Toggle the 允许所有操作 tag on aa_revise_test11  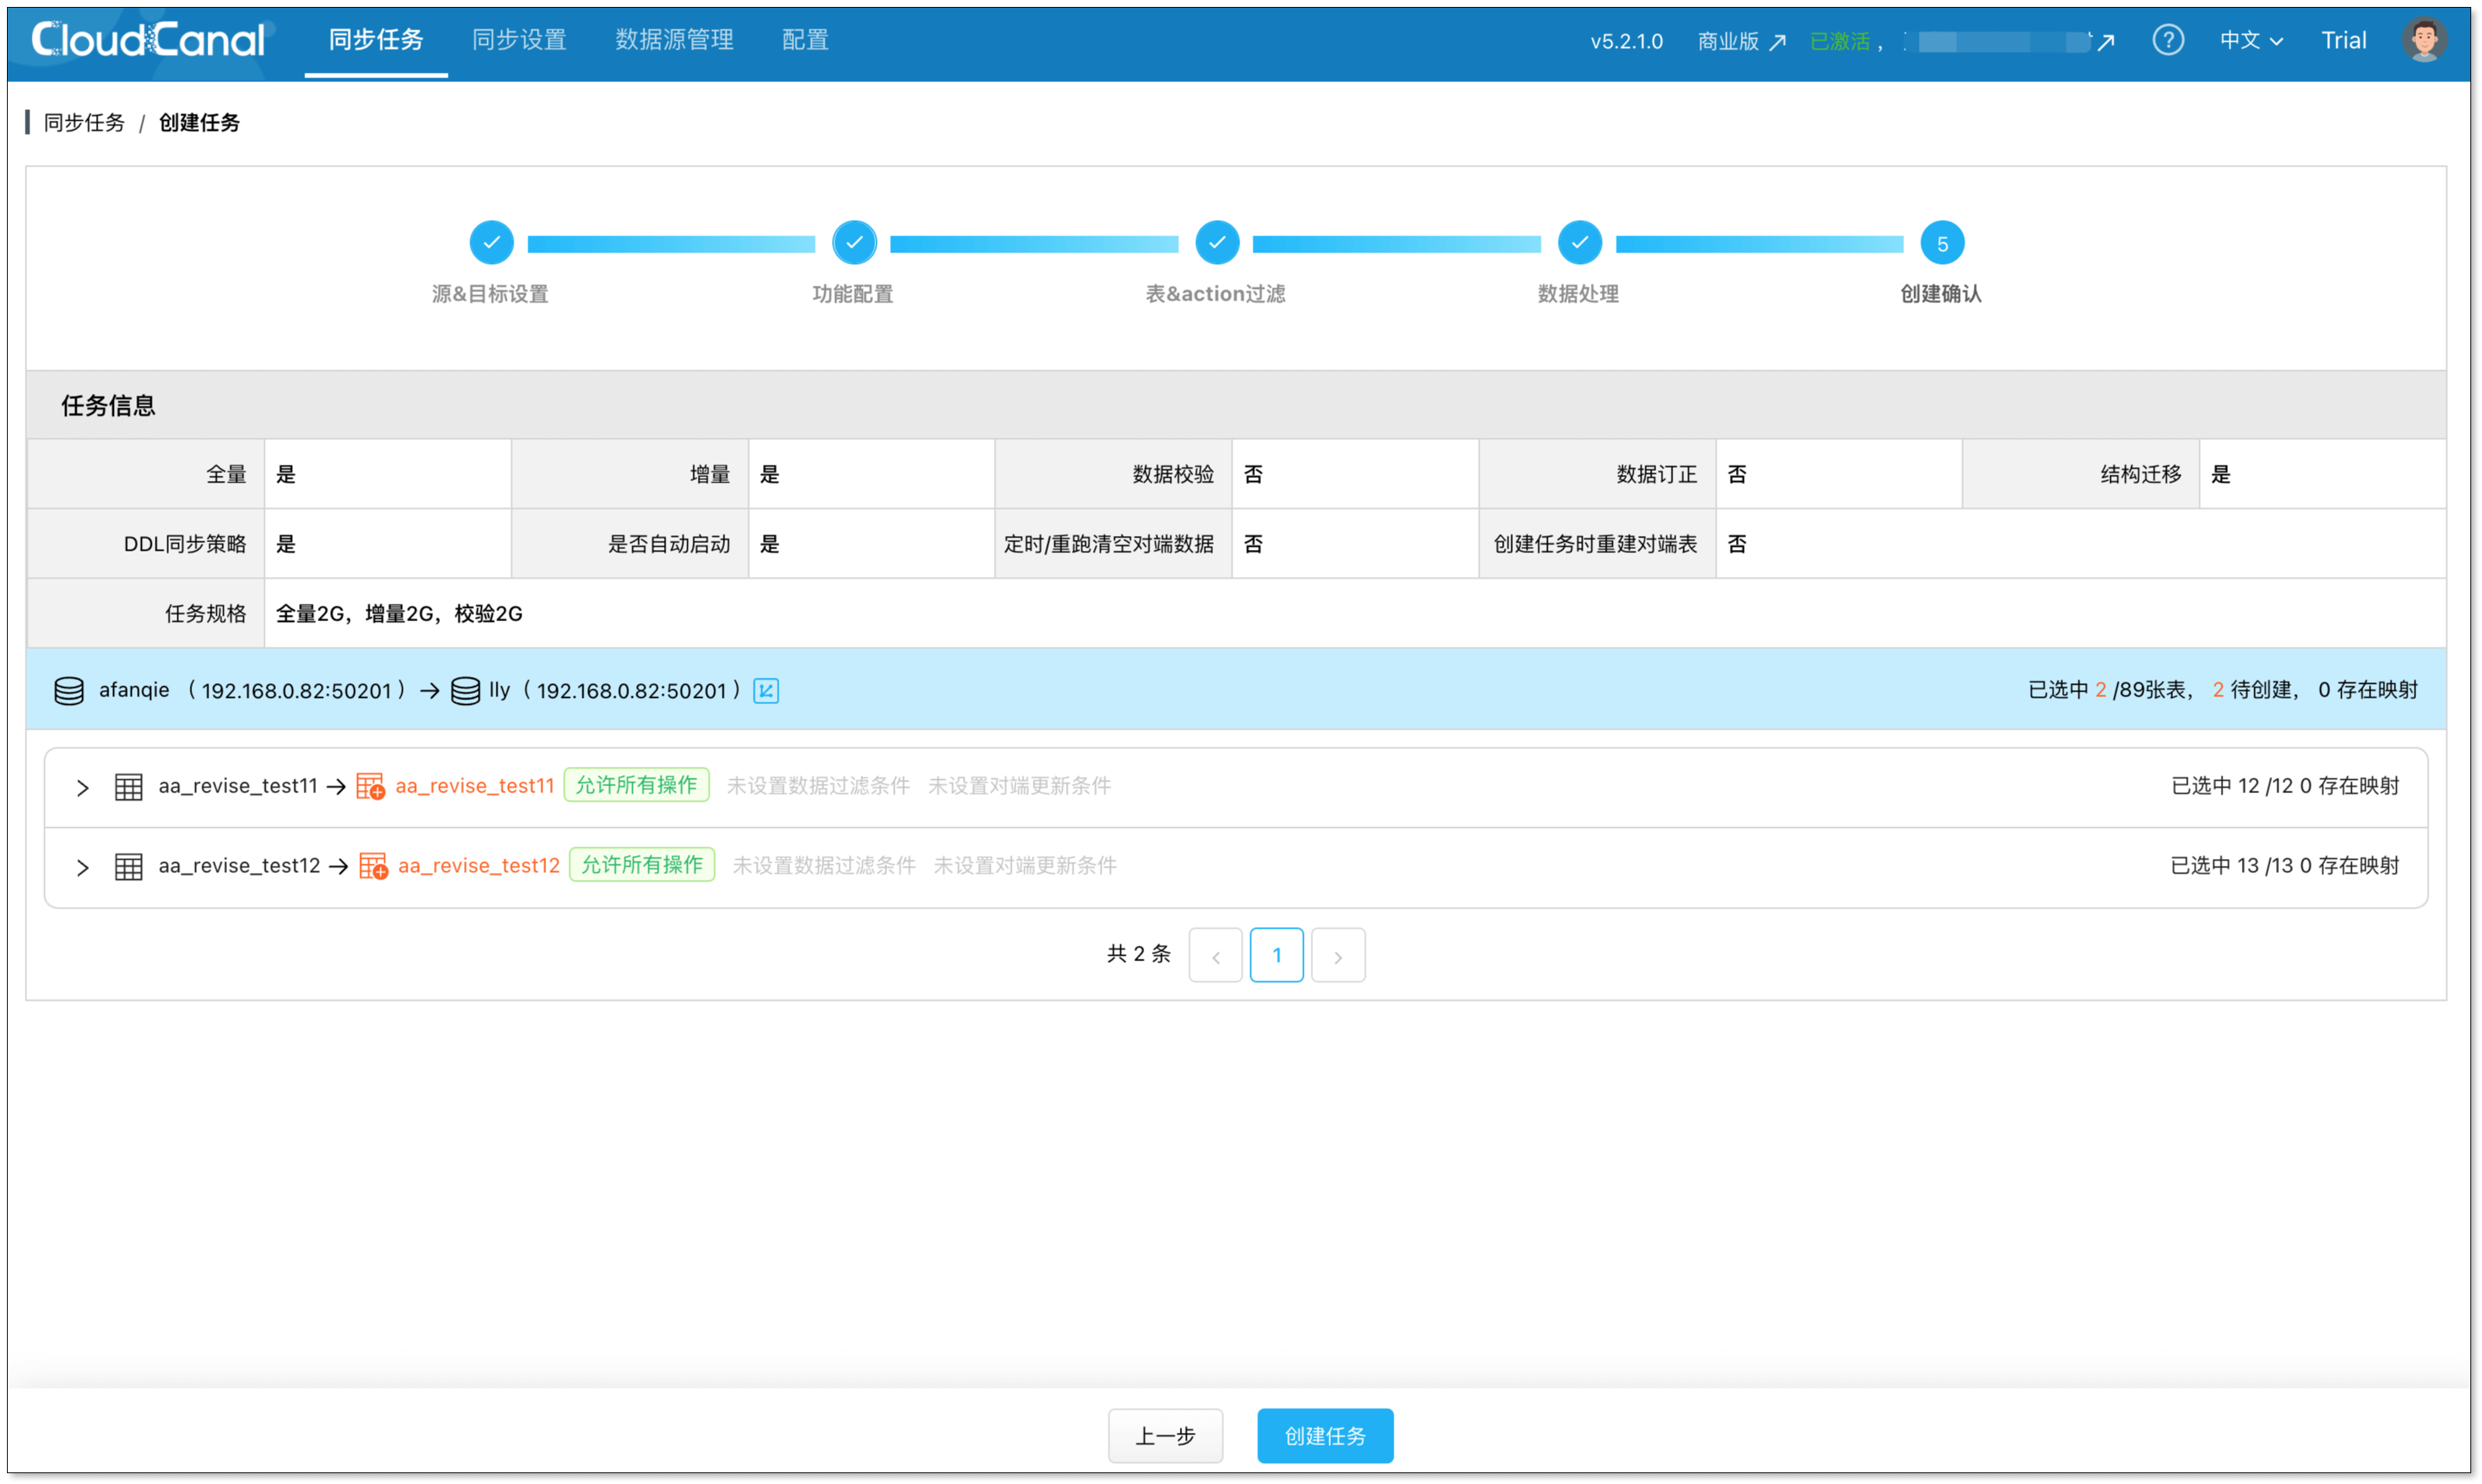coord(637,785)
